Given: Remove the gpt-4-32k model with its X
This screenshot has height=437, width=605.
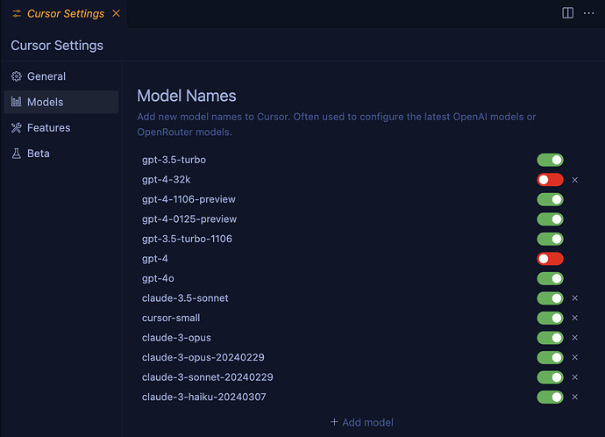Looking at the screenshot, I should (x=575, y=180).
